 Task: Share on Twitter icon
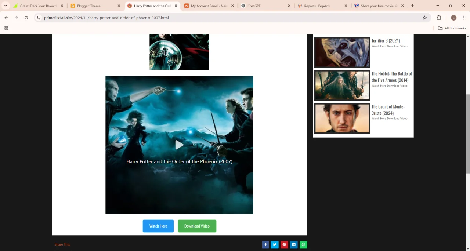(275, 245)
